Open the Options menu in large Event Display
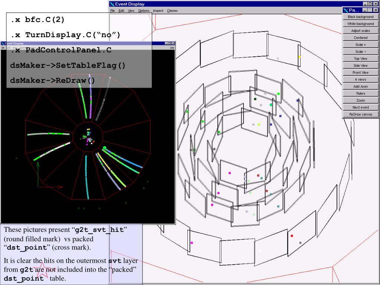This screenshot has height=285, width=380. coord(144,11)
